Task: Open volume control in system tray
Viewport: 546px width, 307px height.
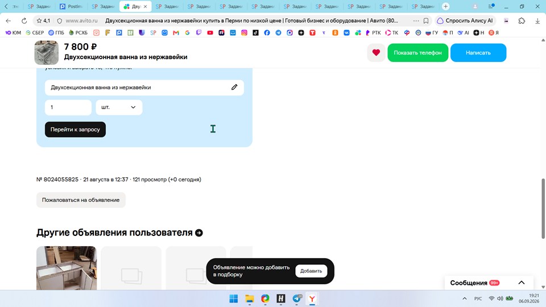Action: 500,298
